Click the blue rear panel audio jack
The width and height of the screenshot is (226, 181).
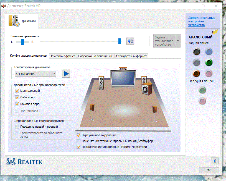209,51
